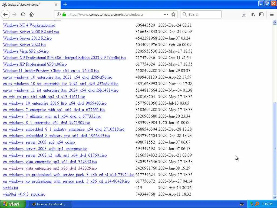Image resolution: width=277 pixels, height=208 pixels.
Task: Click file size 6837397504
Action: pos(146,136)
